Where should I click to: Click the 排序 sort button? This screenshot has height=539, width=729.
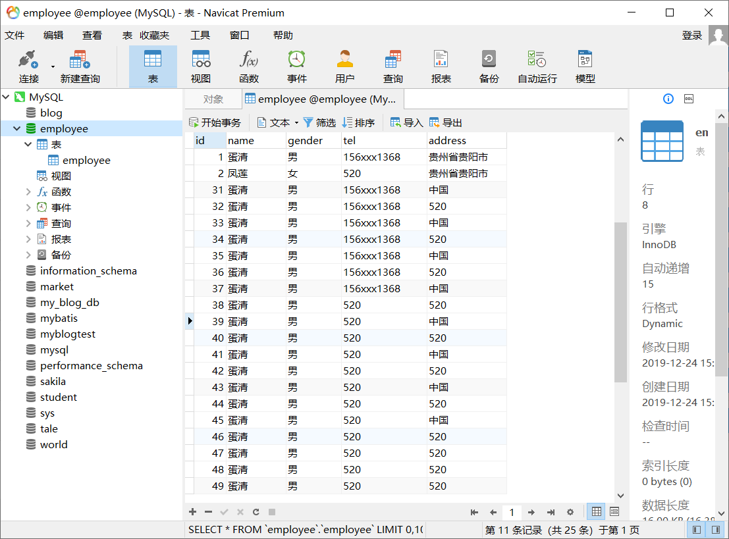(358, 122)
